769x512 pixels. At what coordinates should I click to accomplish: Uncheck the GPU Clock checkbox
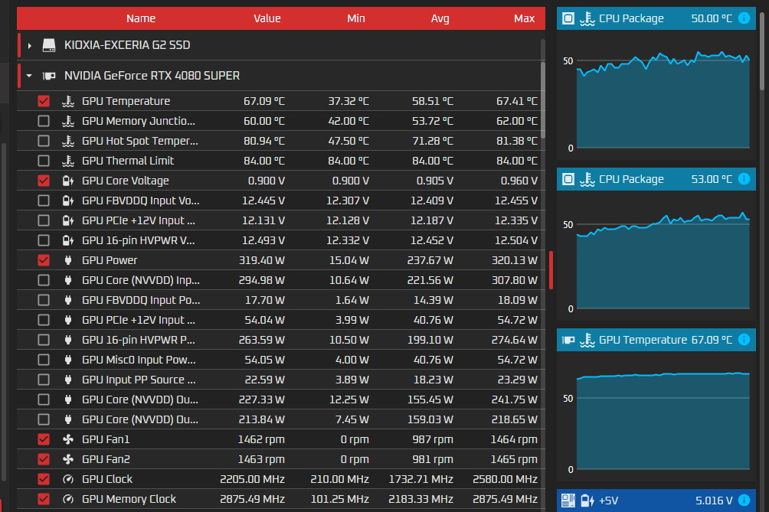(x=44, y=479)
